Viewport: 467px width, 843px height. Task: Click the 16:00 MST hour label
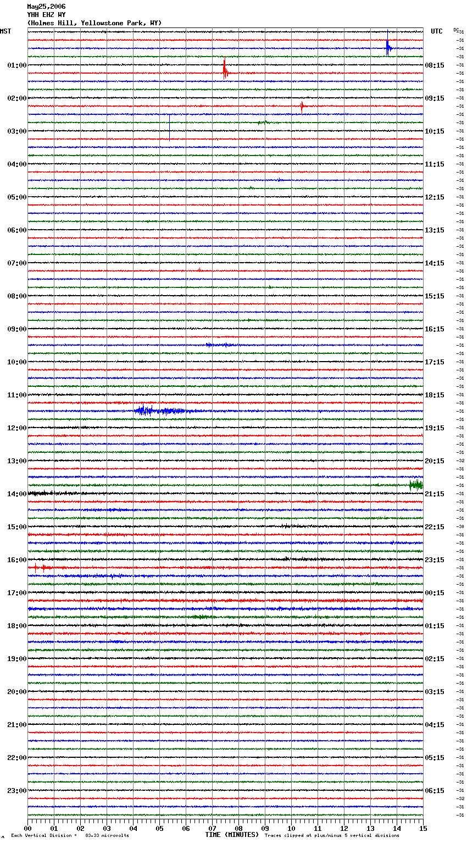[x=17, y=560]
